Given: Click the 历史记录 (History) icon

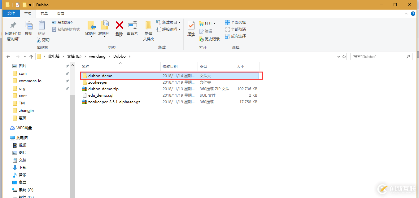Looking at the screenshot, I should (208, 39).
